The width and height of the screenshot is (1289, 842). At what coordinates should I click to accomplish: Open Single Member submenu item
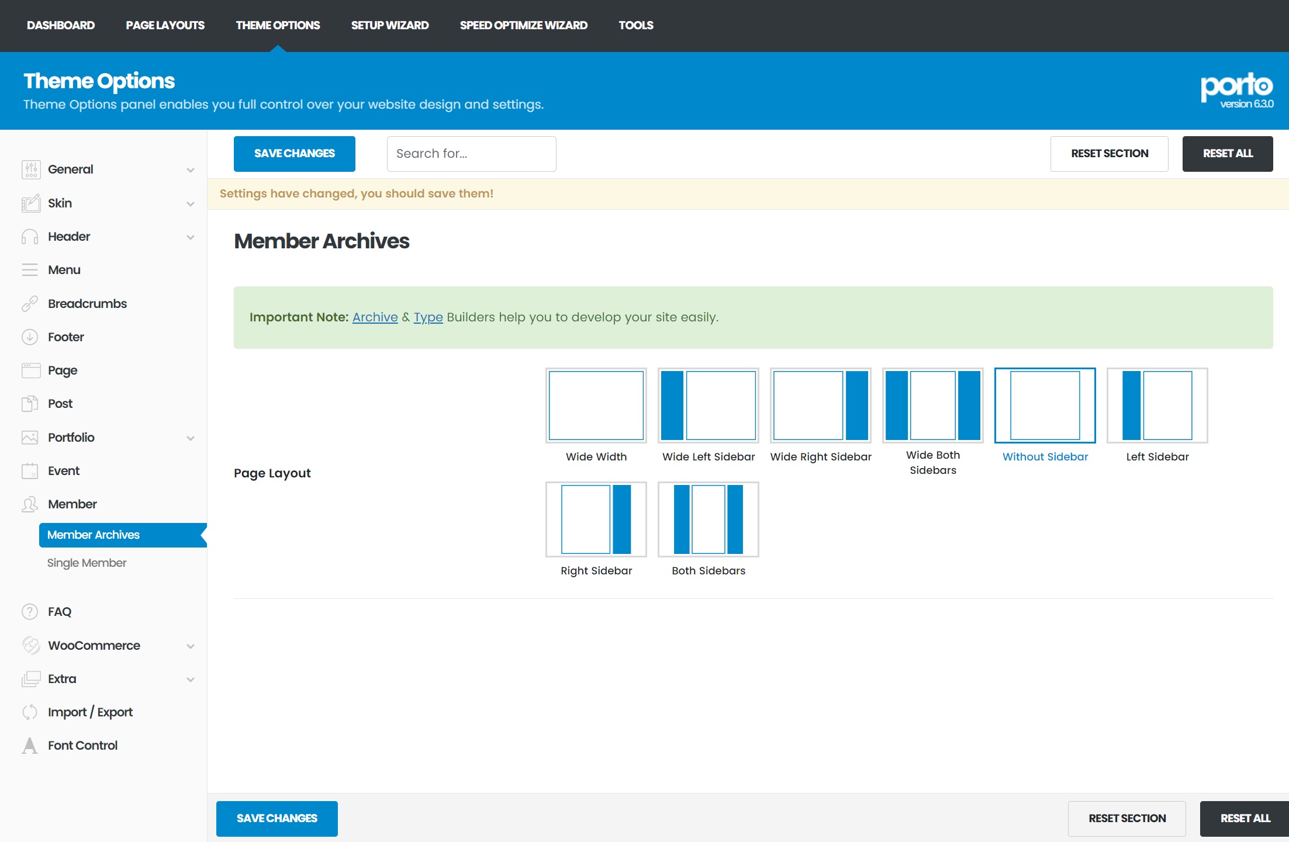pos(87,563)
